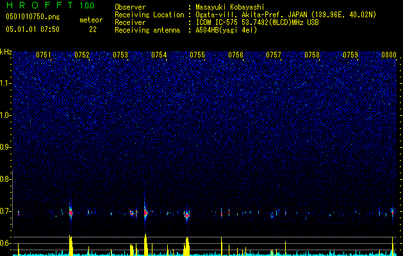Click the 0755 time marker
Image resolution: width=403 pixels, height=256 pixels.
197,54
